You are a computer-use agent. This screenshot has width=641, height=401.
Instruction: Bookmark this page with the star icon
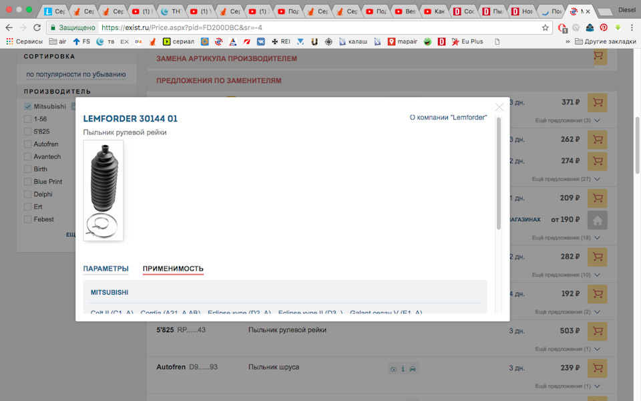545,27
